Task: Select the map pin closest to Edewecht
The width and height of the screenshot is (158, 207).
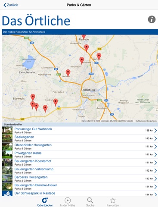Action: 33,97
